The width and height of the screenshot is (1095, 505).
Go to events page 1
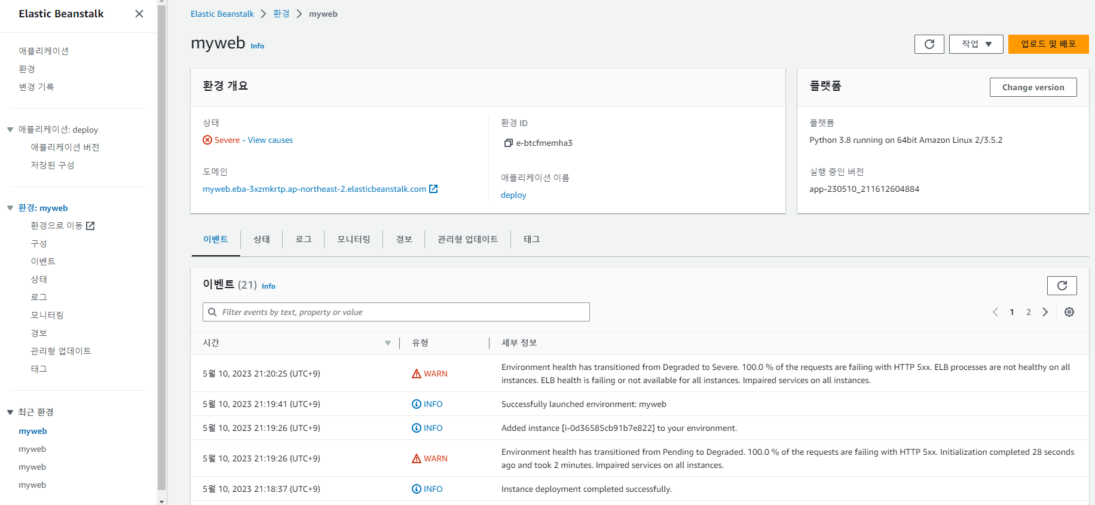pos(1012,312)
